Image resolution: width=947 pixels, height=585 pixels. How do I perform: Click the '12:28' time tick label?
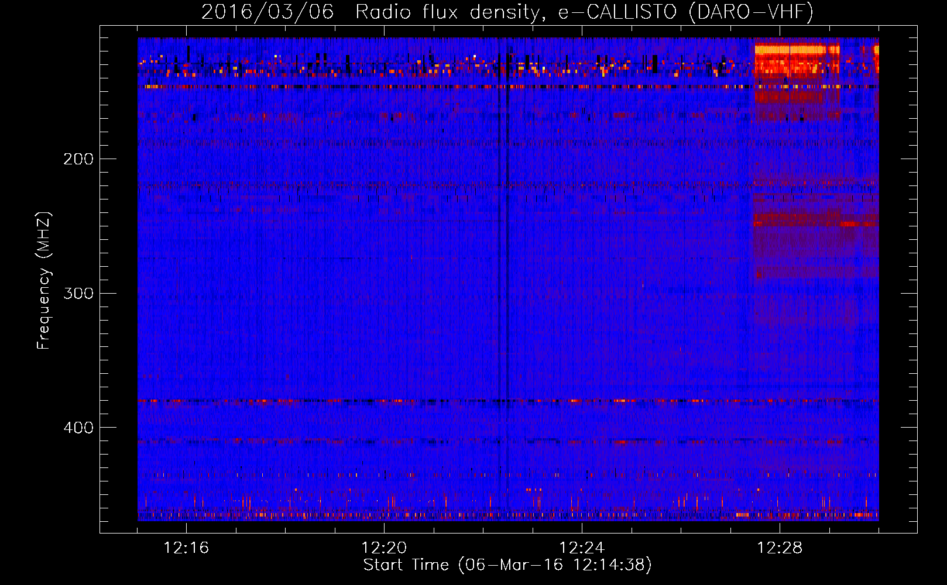pyautogui.click(x=780, y=548)
